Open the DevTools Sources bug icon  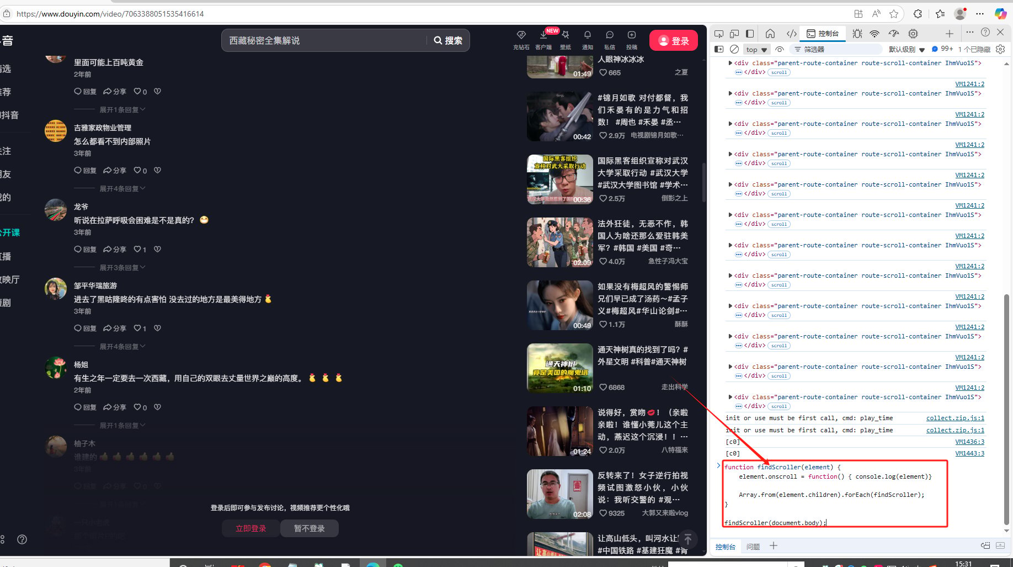857,34
